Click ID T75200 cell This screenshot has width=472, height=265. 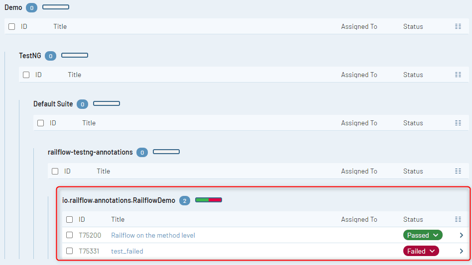(x=90, y=235)
